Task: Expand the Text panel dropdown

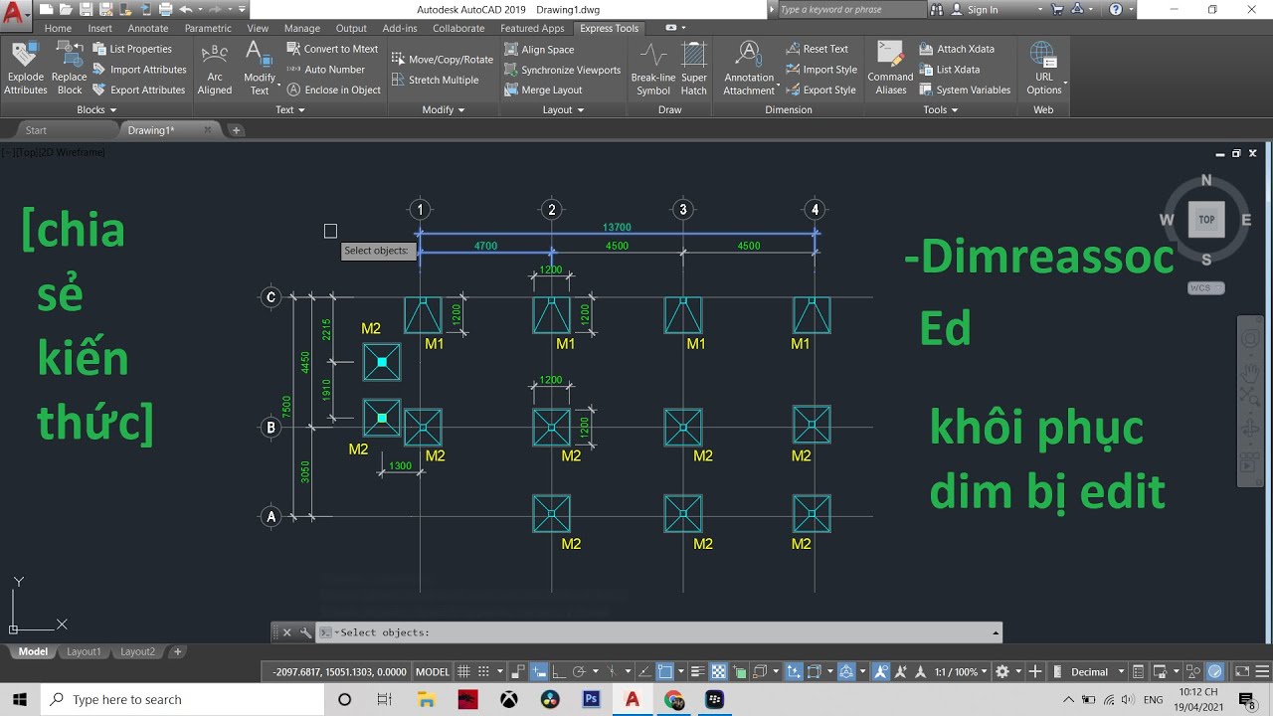Action: tap(290, 109)
